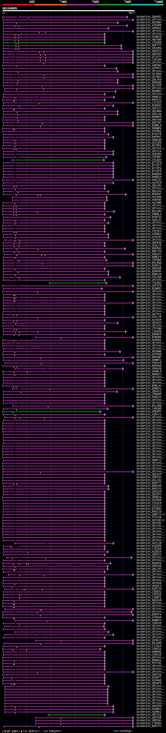
Task: Select the UniRef100_Q17N93 label
Action: tap(149, 77)
